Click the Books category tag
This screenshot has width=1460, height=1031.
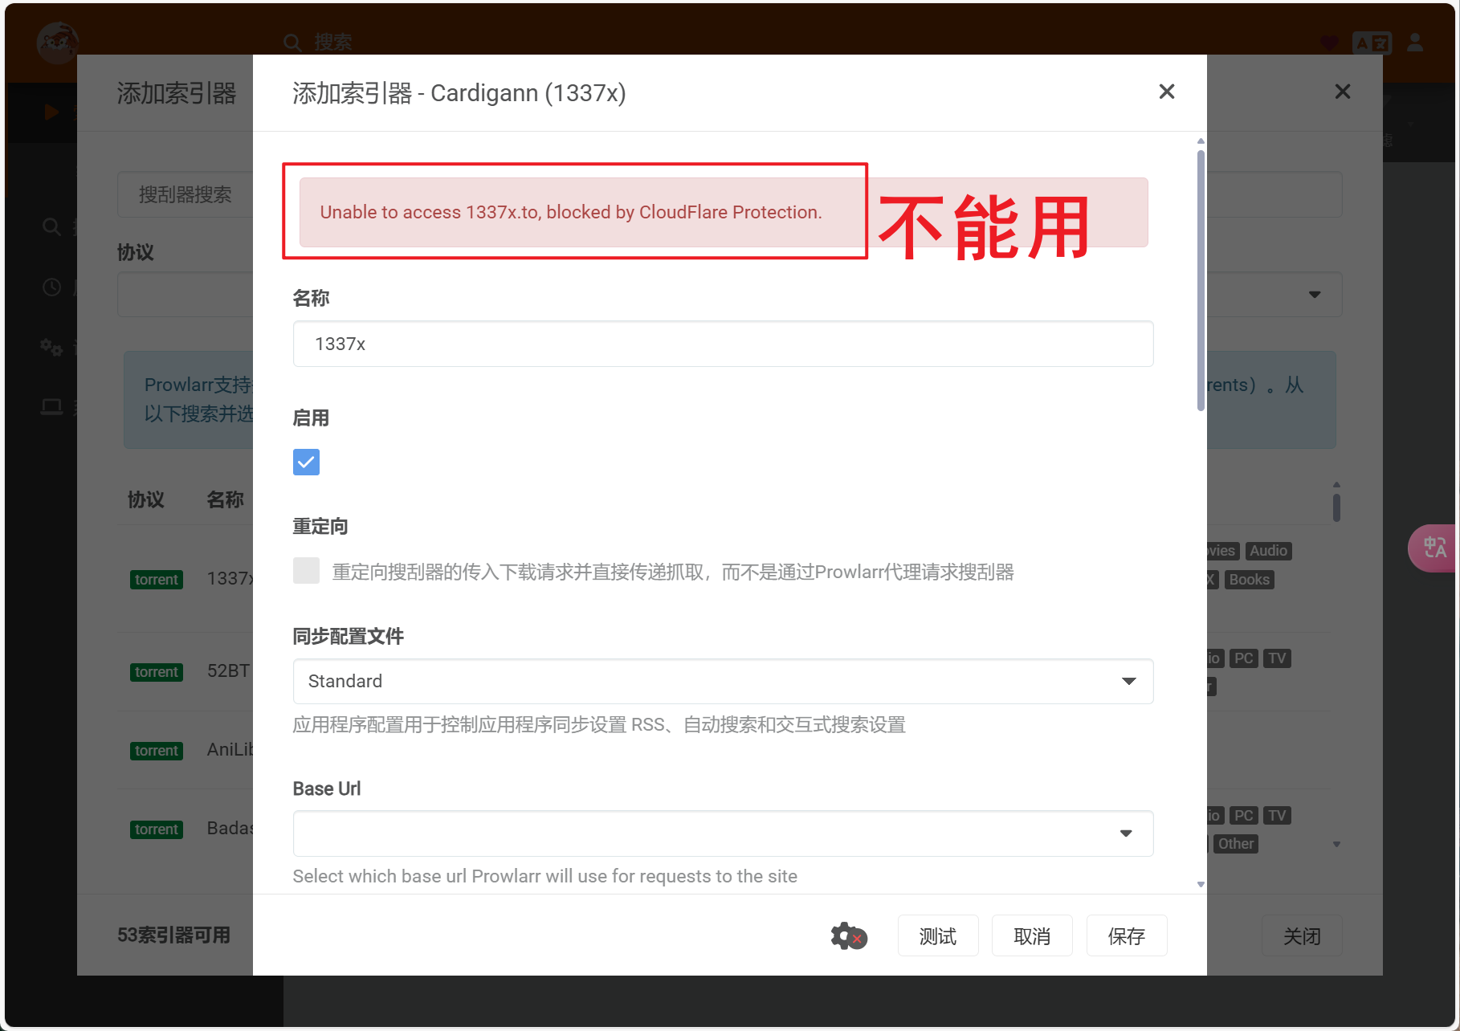(x=1250, y=580)
